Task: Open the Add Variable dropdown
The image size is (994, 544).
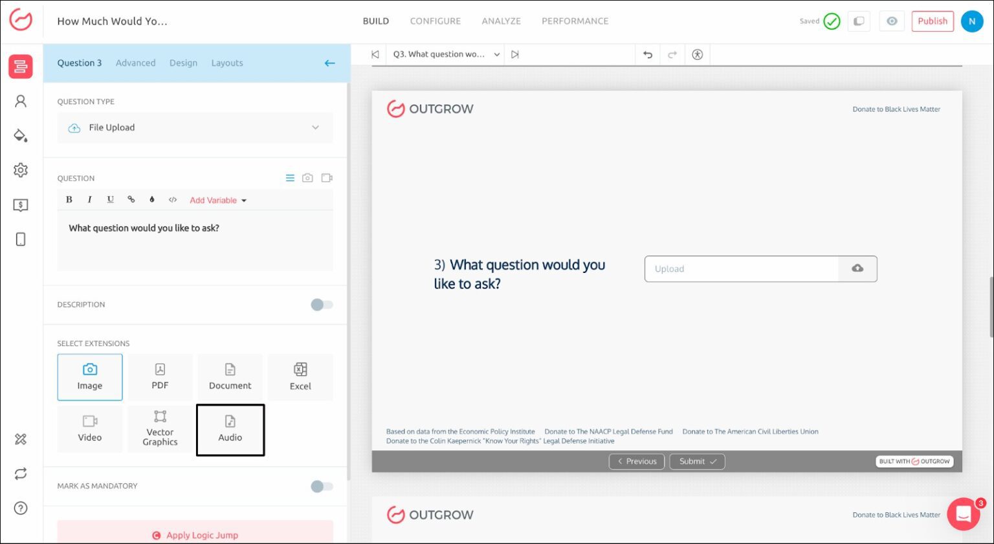Action: click(218, 201)
